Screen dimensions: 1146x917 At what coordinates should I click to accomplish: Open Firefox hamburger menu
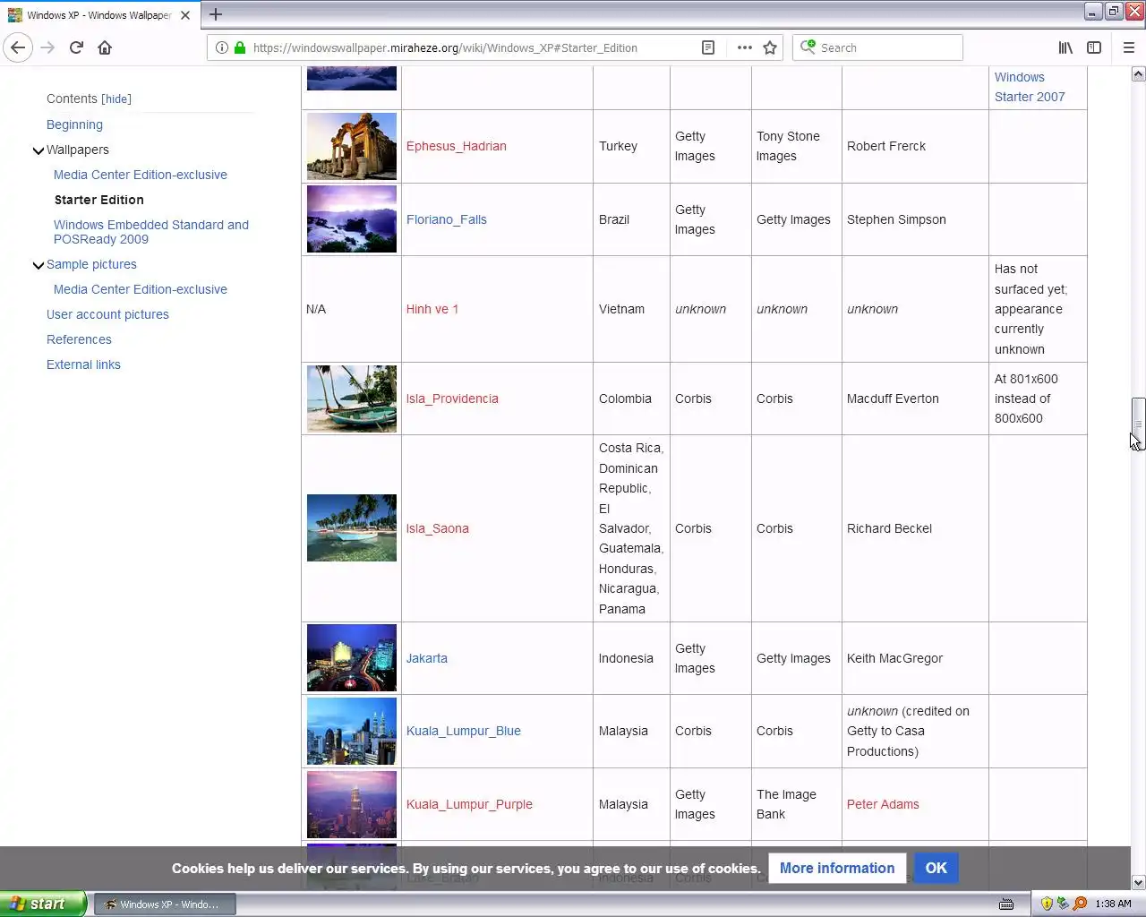point(1128,47)
